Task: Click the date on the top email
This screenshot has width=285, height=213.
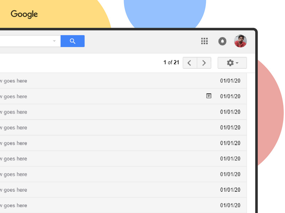Action: [x=230, y=81]
